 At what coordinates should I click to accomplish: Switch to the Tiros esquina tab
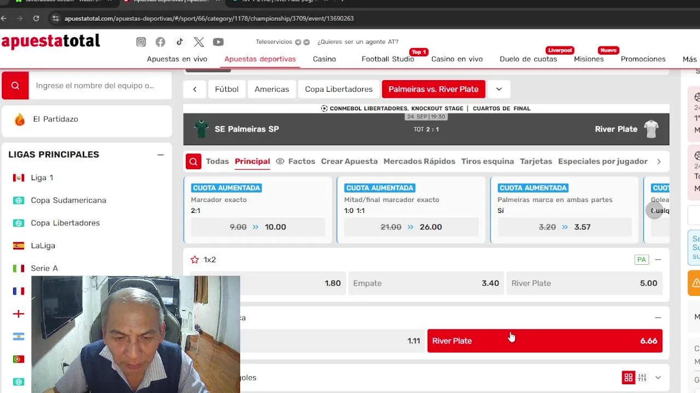point(487,162)
